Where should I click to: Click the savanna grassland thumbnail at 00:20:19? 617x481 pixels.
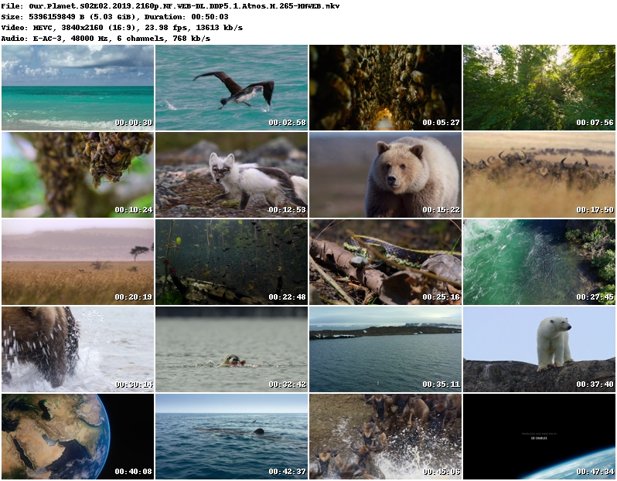tap(77, 262)
